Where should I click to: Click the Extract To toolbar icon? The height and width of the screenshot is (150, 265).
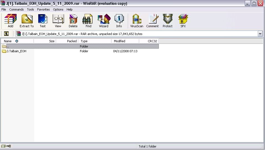click(27, 21)
